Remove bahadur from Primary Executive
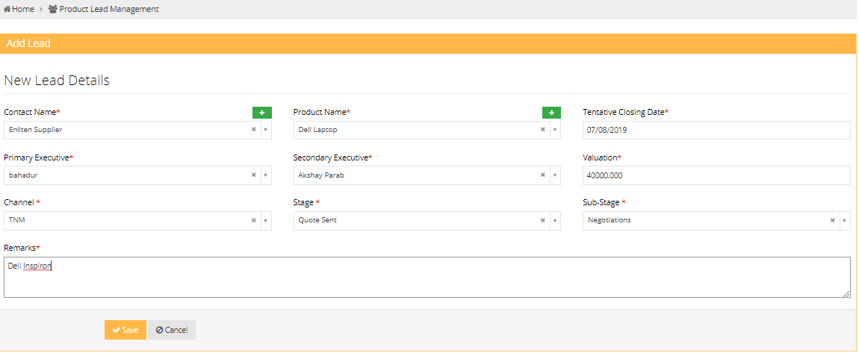The width and height of the screenshot is (859, 353). click(x=253, y=175)
